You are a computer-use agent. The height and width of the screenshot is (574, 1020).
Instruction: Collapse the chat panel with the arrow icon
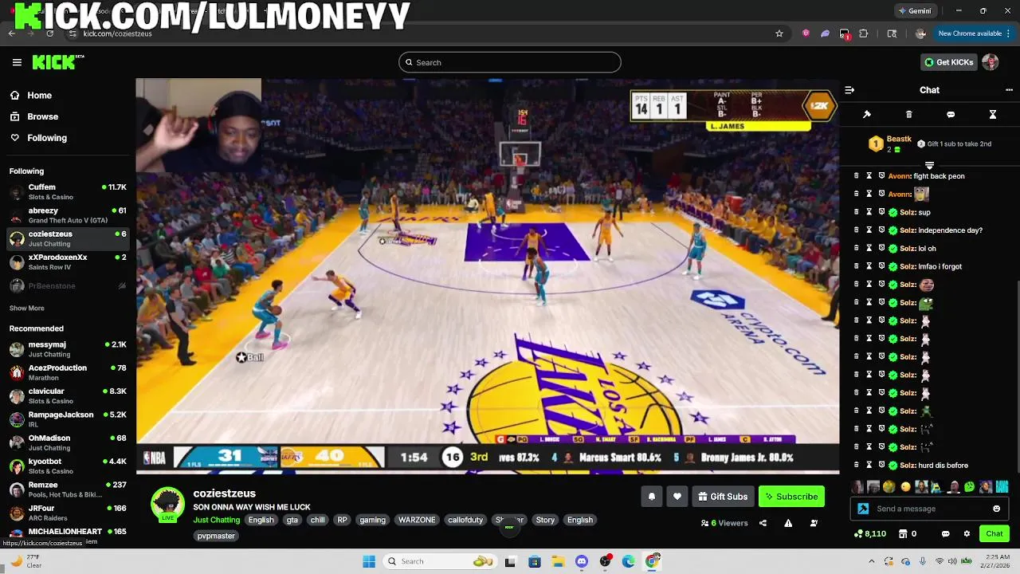coord(849,90)
